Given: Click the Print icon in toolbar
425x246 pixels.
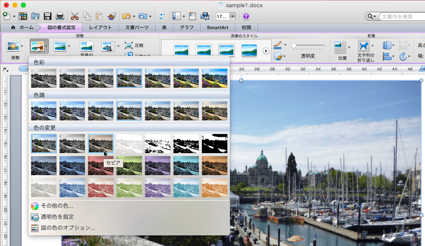Looking at the screenshot, I should point(60,17).
